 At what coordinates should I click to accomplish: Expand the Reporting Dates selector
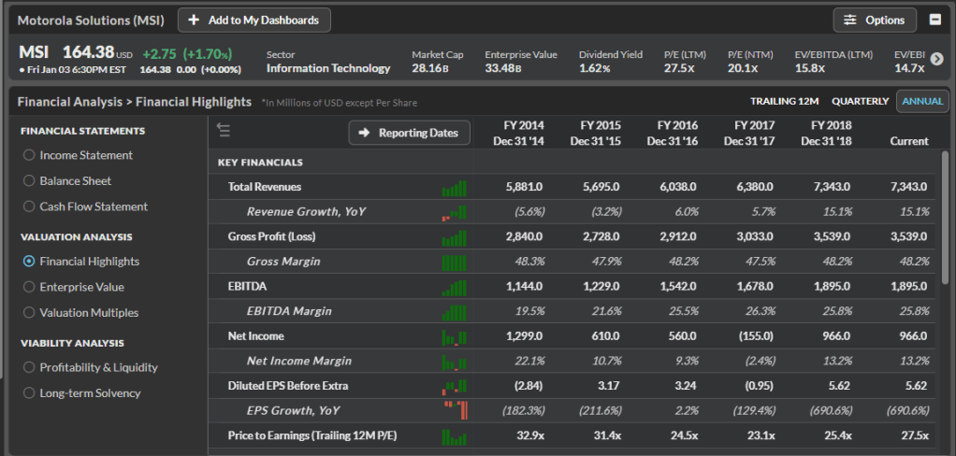(409, 133)
